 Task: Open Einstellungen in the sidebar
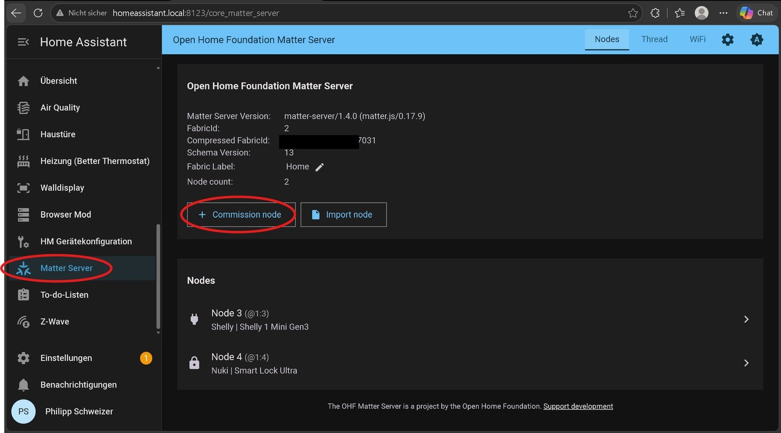82,358
